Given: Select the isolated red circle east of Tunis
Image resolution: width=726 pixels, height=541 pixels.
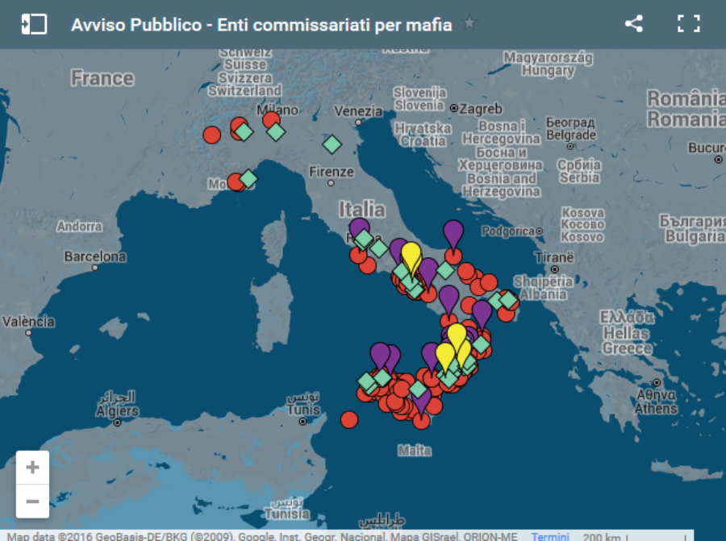Looking at the screenshot, I should click(x=349, y=420).
